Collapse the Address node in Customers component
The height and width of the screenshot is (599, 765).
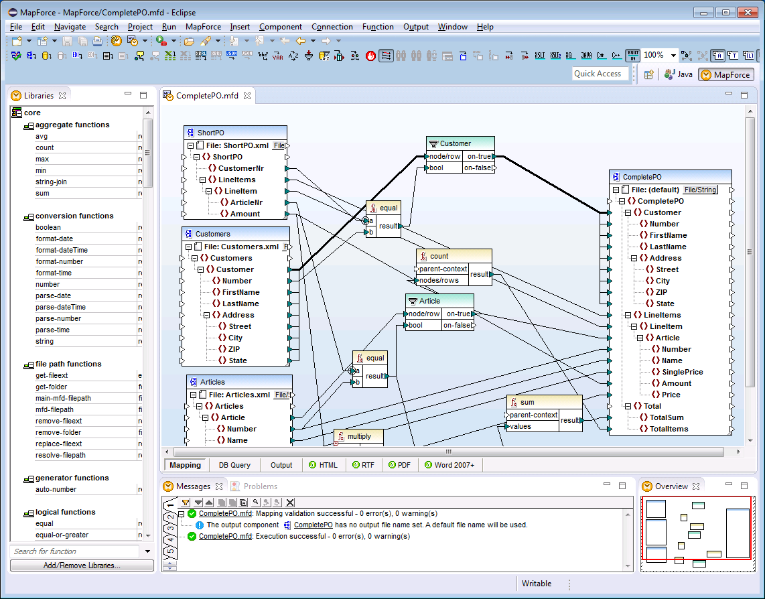(207, 315)
